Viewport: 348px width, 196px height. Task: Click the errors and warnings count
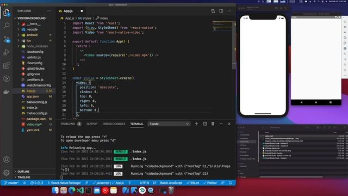pos(36,183)
